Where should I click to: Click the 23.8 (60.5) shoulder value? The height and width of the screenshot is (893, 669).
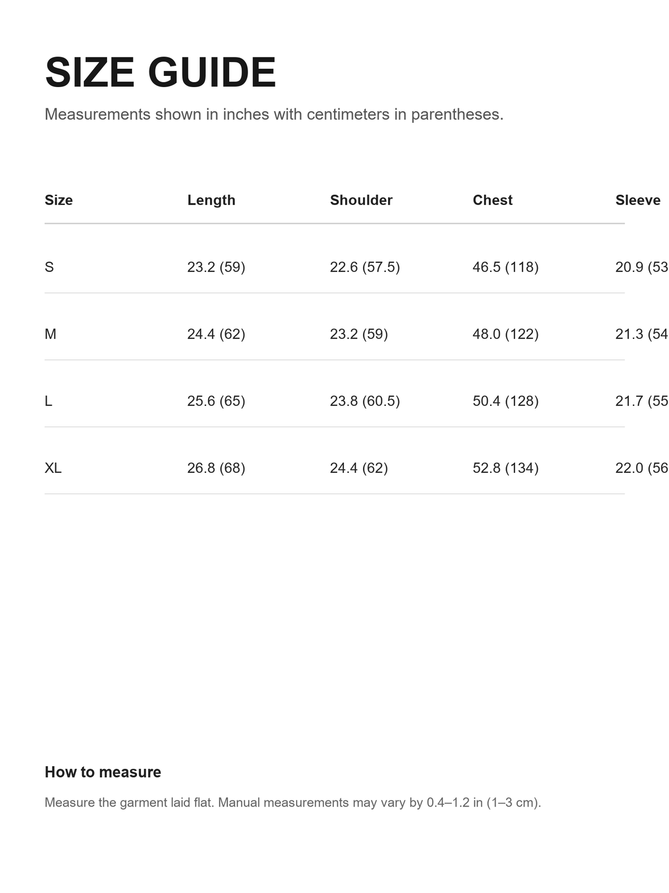click(365, 401)
